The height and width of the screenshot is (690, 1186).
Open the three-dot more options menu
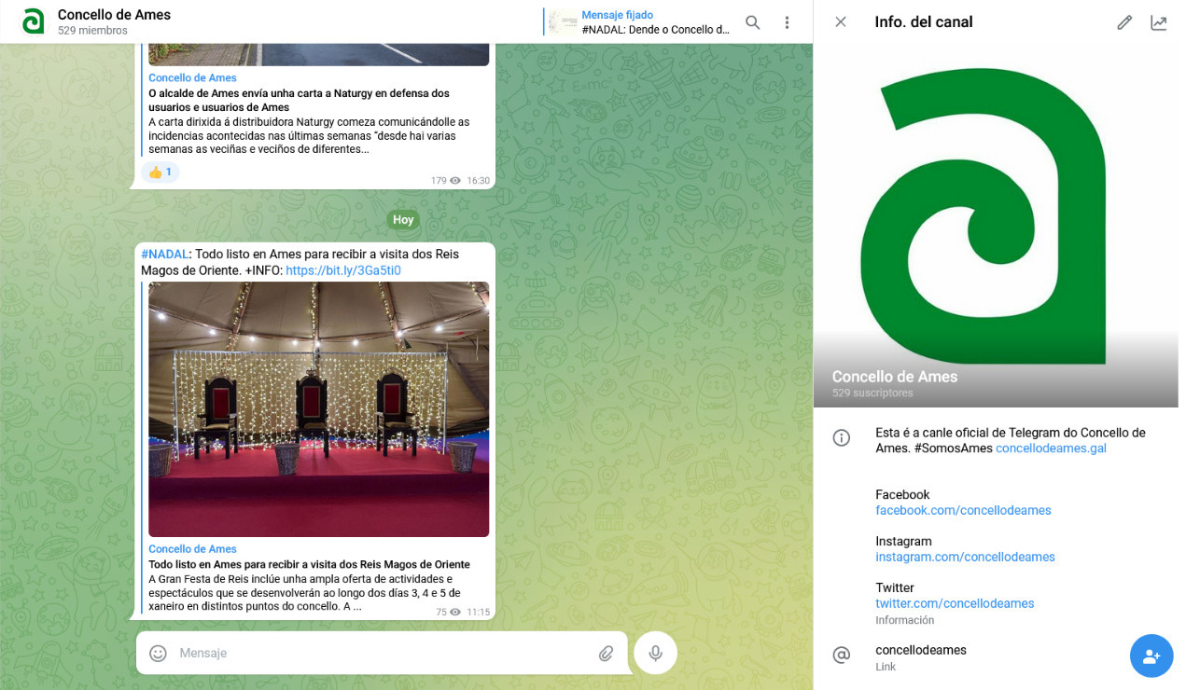click(787, 22)
